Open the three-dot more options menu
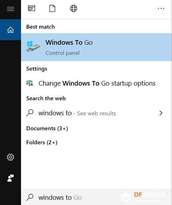Image resolution: width=172 pixels, height=205 pixels. 161,8
